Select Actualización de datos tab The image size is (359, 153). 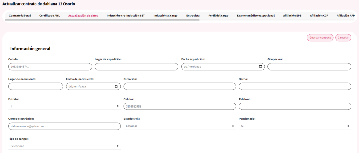pos(83,16)
